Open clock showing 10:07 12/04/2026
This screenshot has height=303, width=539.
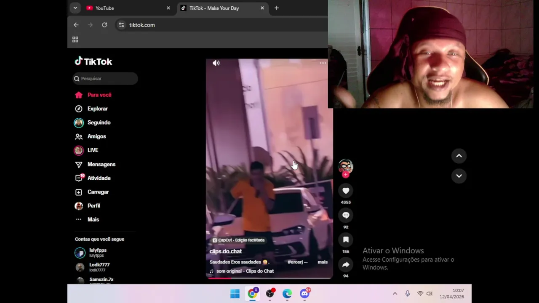tap(452, 294)
